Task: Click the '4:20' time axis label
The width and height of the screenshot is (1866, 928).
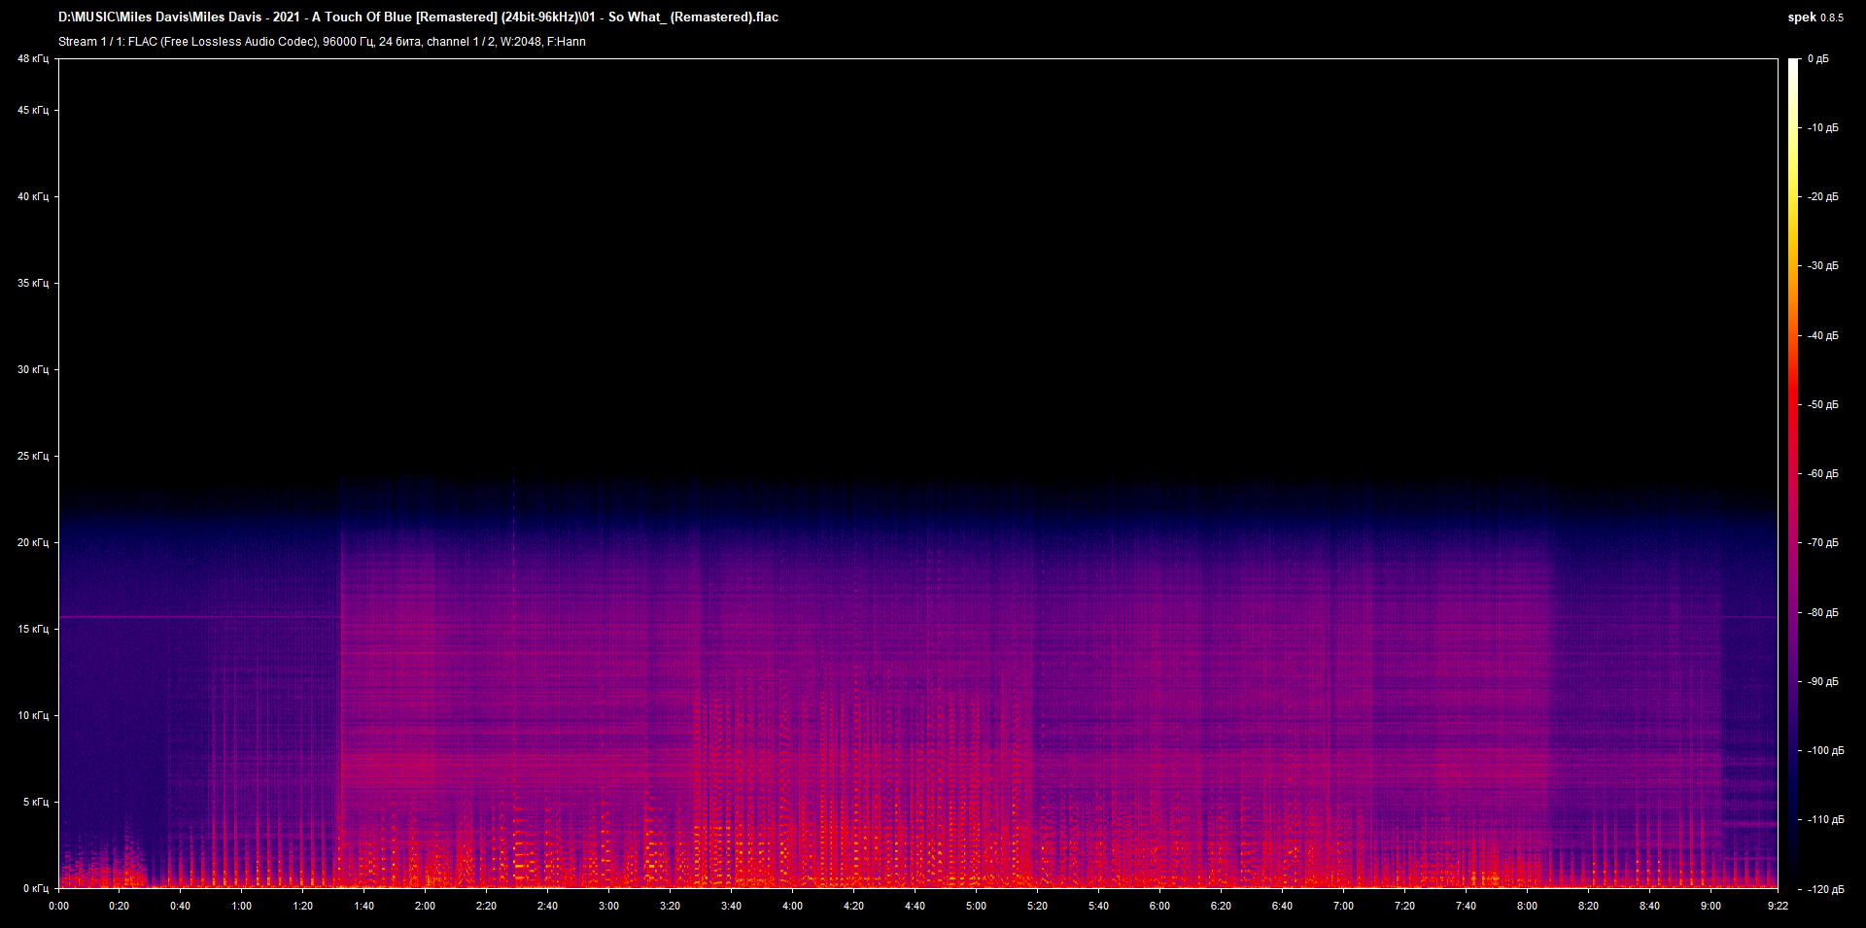Action: pos(854,907)
